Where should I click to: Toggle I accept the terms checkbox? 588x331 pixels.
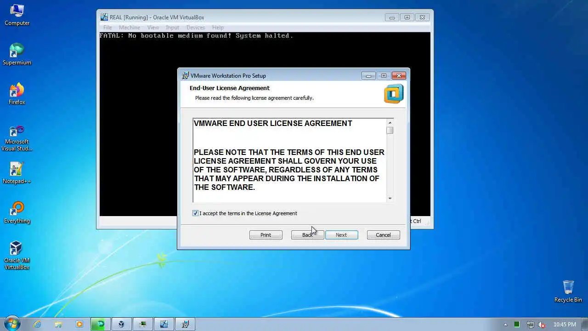point(196,213)
